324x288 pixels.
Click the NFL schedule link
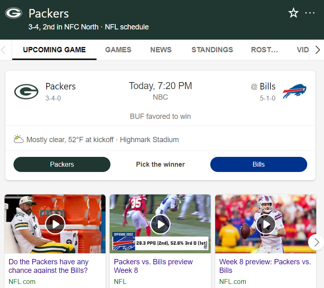coord(127,27)
